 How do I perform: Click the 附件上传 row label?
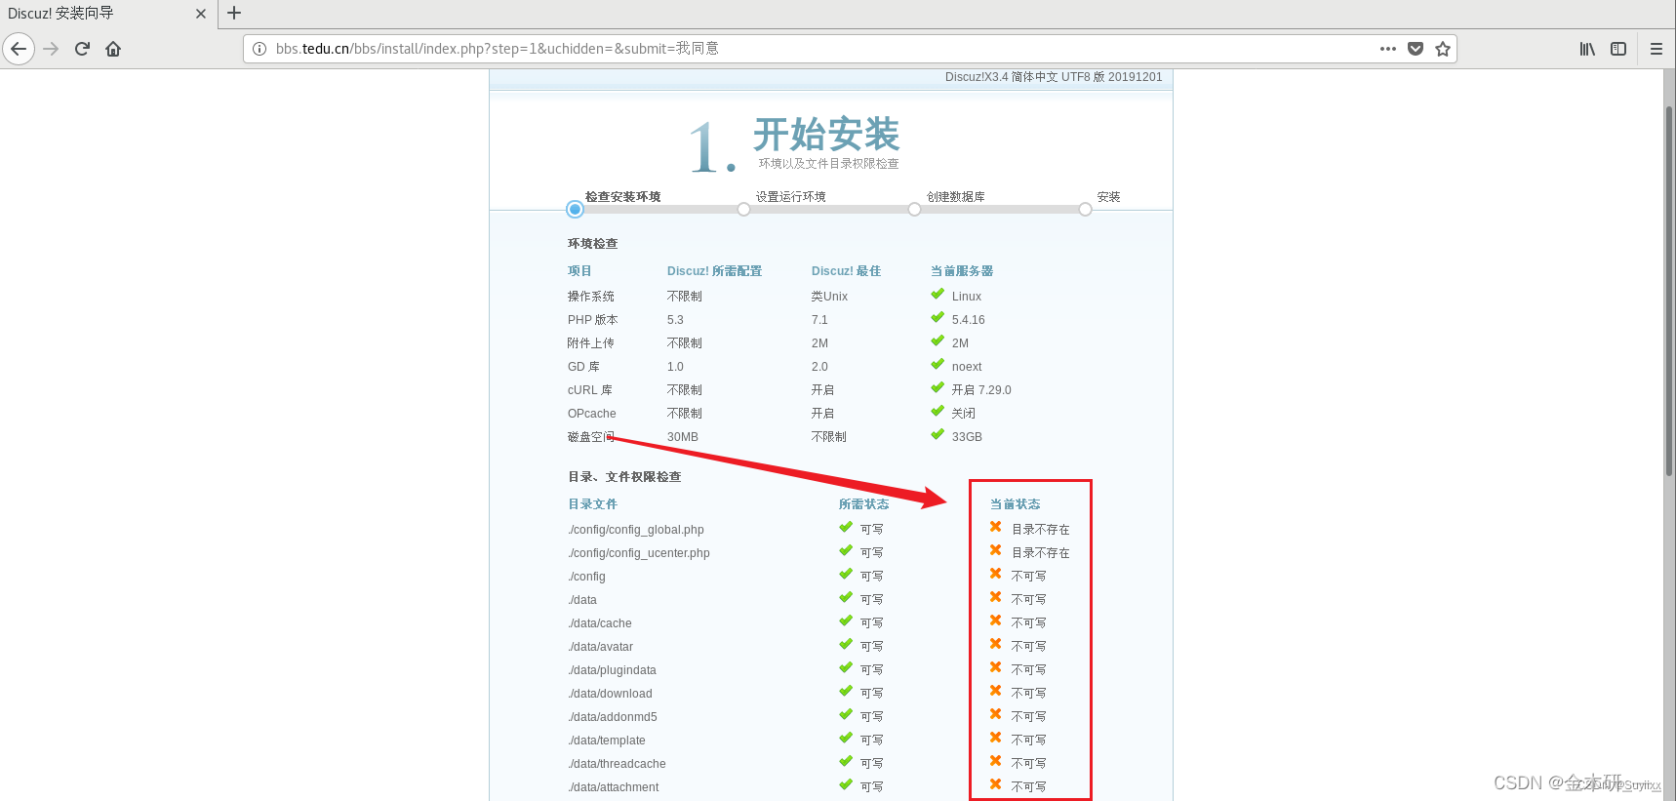point(591,343)
